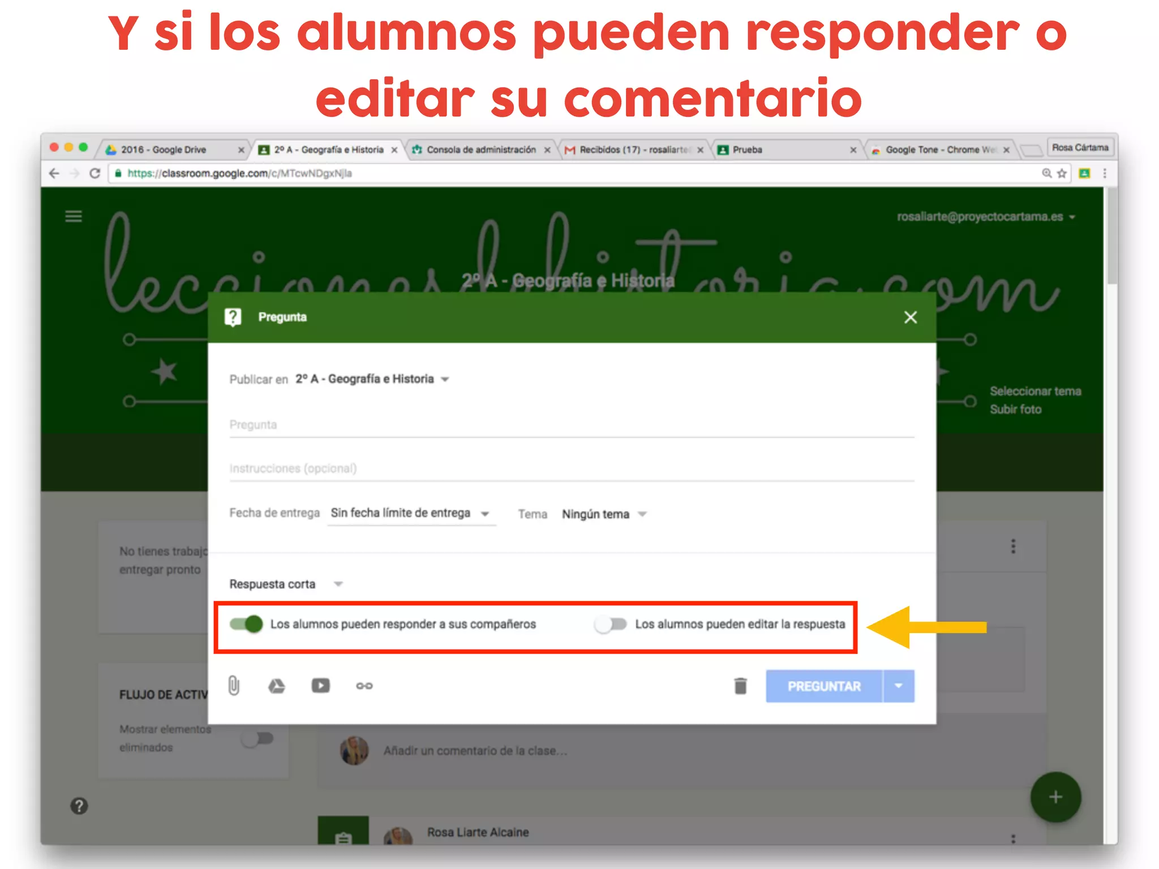Screen dimensions: 1159x869
Task: Click the Añadir un comentario de la clase field
Action: (475, 751)
